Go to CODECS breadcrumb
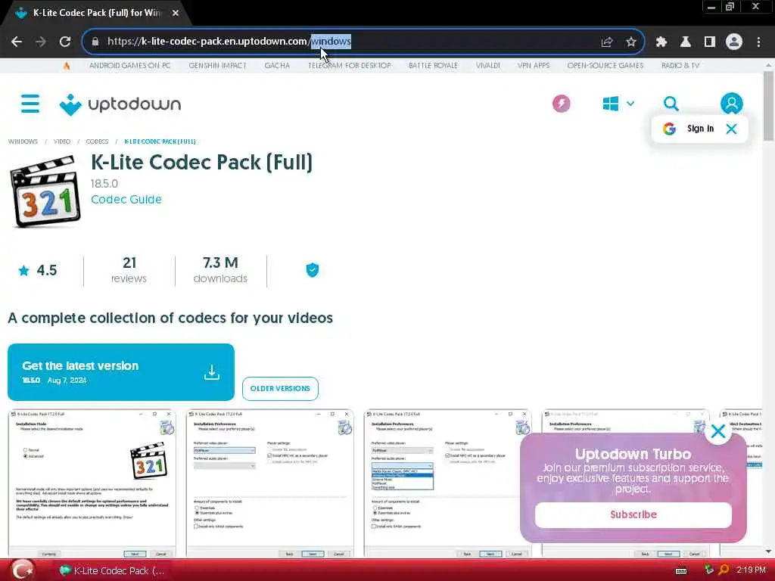Screen dimensions: 775x581 [97, 141]
